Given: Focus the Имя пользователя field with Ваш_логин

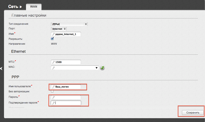Looking at the screenshot, I should (x=66, y=87).
